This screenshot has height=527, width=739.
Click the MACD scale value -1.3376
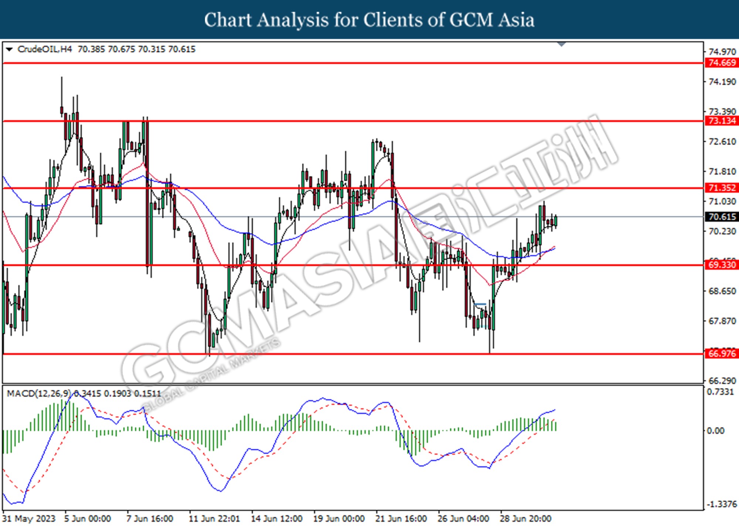point(722,504)
